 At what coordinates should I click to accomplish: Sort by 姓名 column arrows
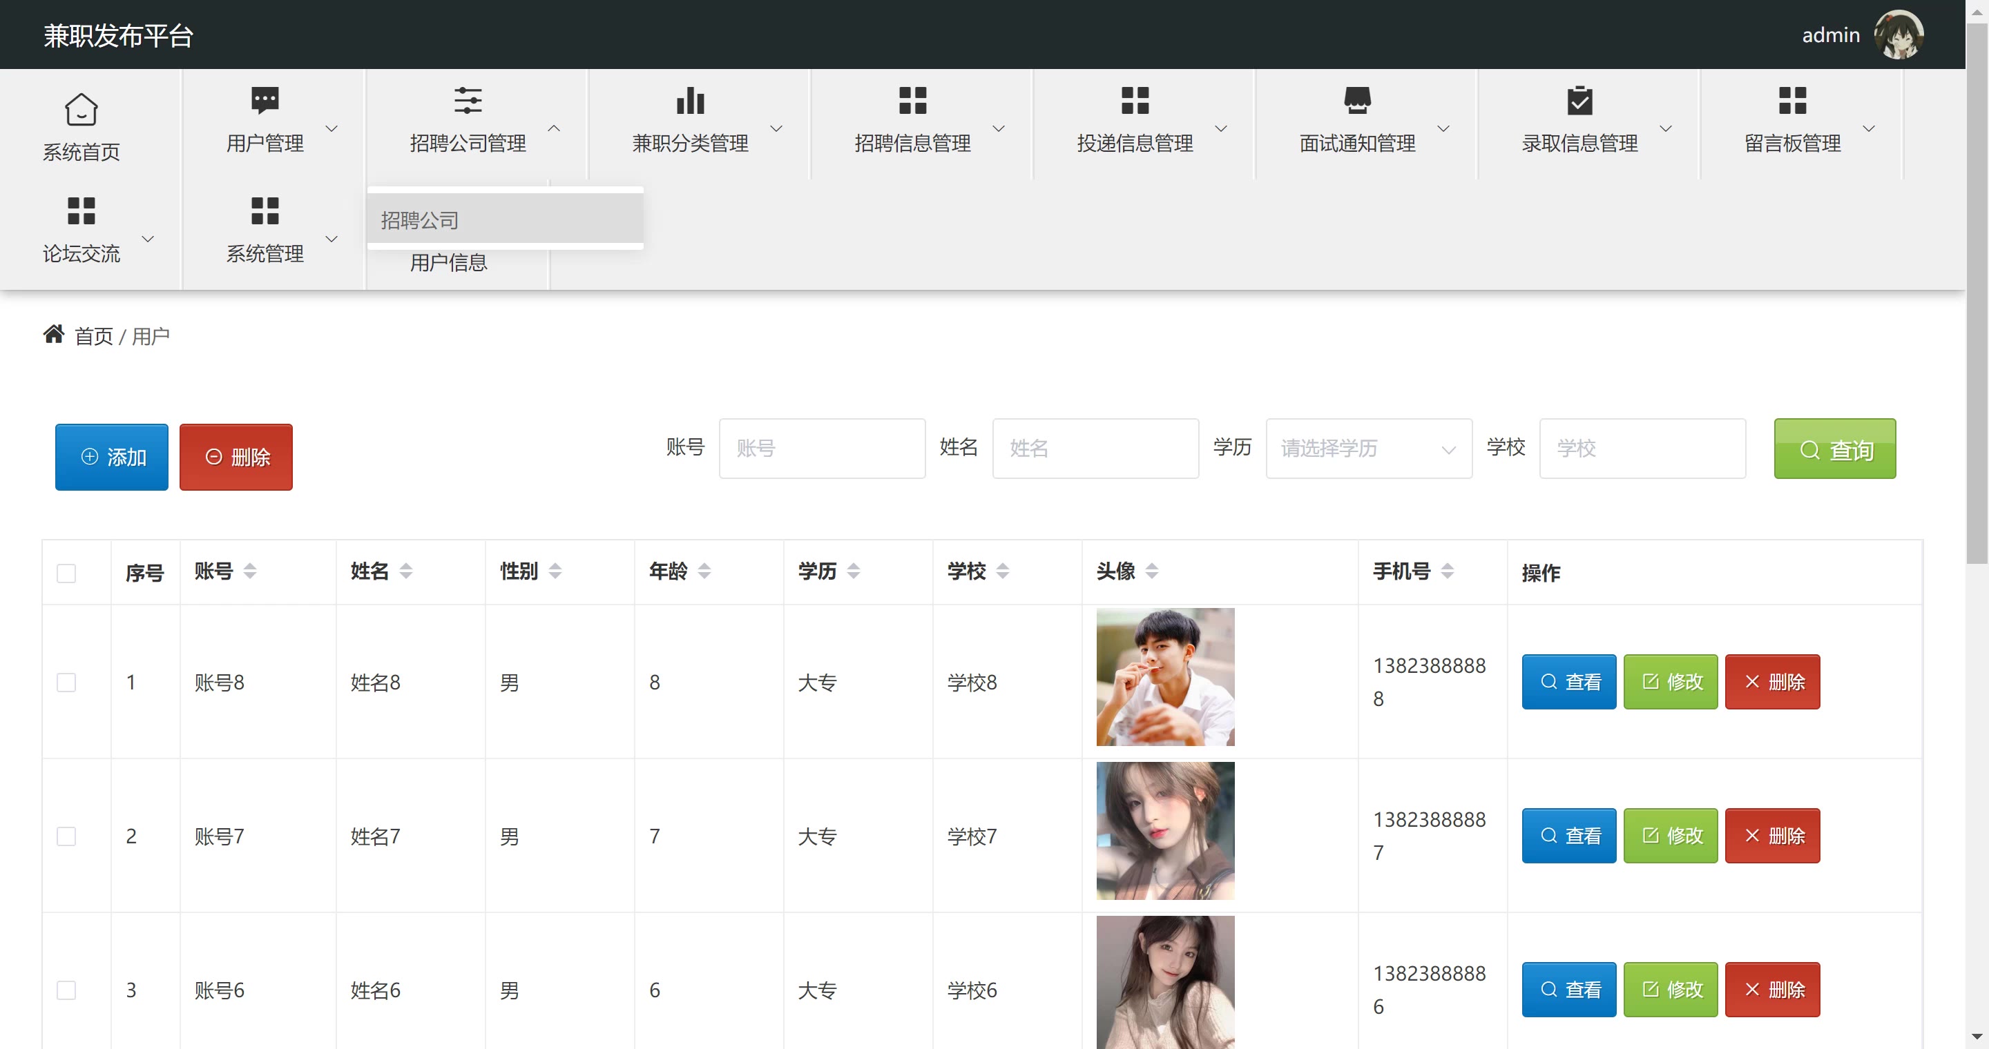[406, 571]
